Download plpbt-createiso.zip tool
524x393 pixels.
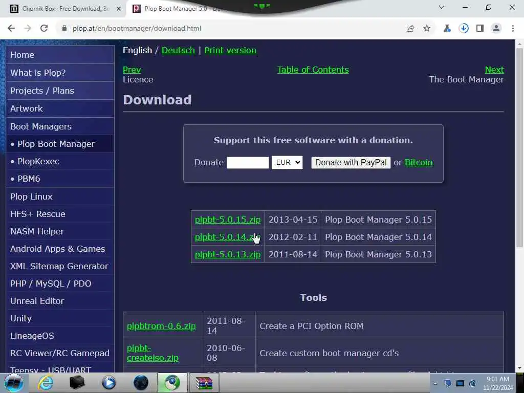pos(152,353)
